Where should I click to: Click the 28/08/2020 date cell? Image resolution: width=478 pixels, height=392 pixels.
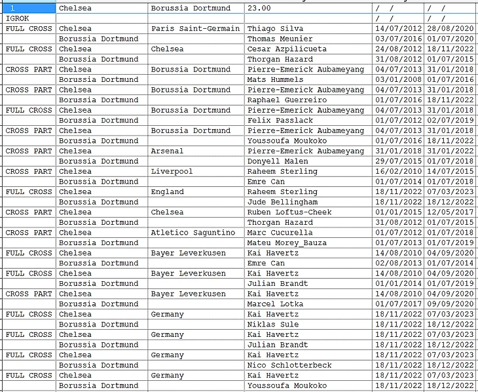pos(449,29)
